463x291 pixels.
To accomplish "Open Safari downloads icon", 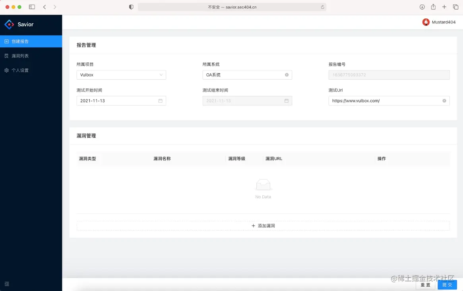I will coord(422,7).
